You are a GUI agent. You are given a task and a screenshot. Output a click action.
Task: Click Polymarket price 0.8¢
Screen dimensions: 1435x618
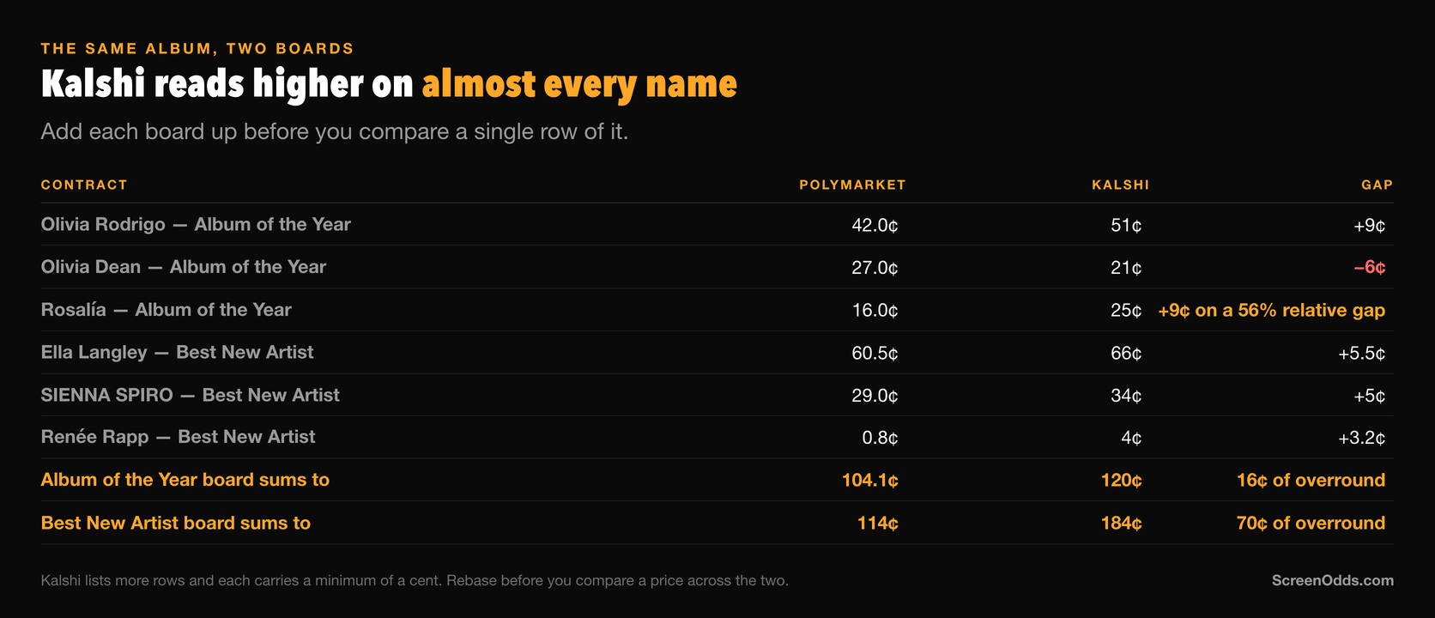[x=880, y=438]
